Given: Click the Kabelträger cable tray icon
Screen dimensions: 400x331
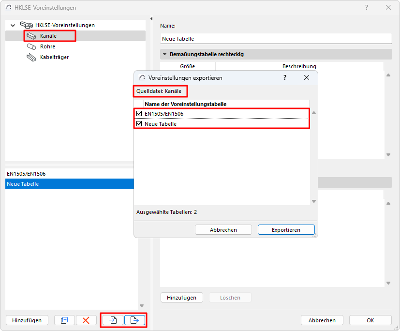Looking at the screenshot, I should (x=31, y=57).
